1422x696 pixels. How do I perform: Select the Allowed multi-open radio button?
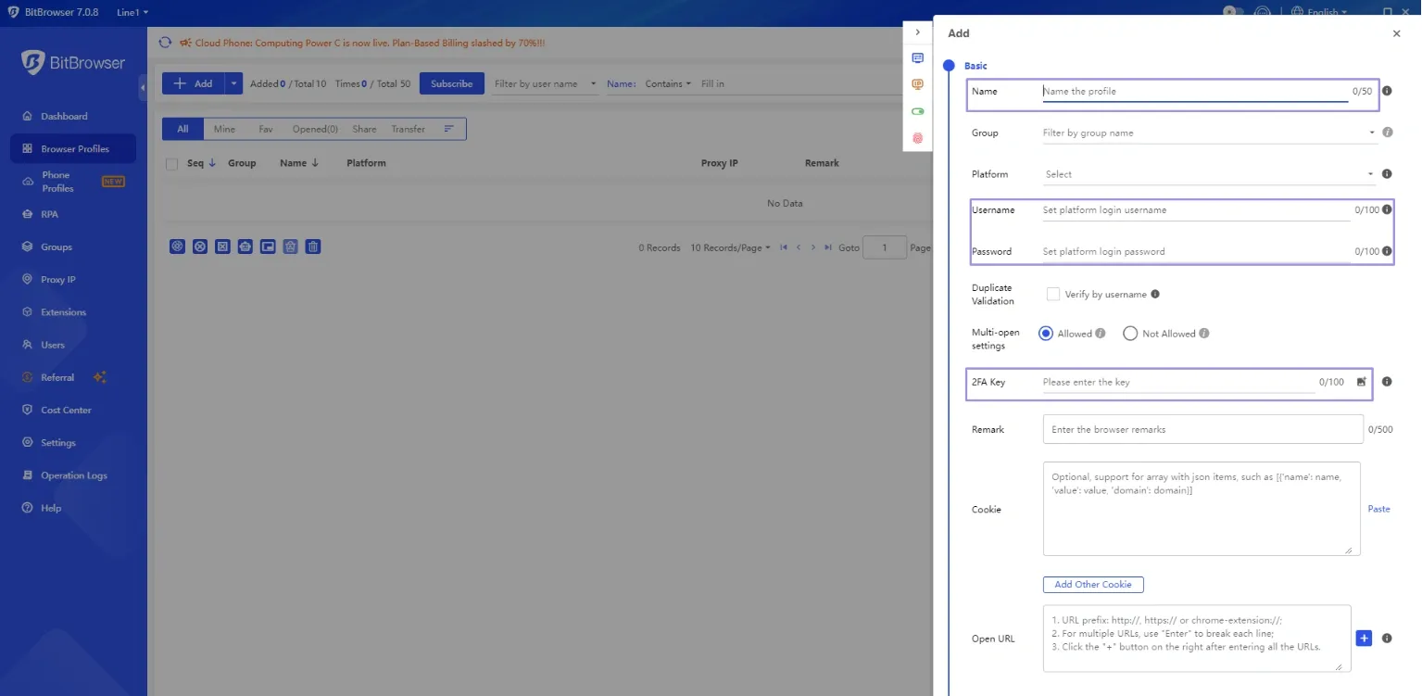coord(1046,334)
